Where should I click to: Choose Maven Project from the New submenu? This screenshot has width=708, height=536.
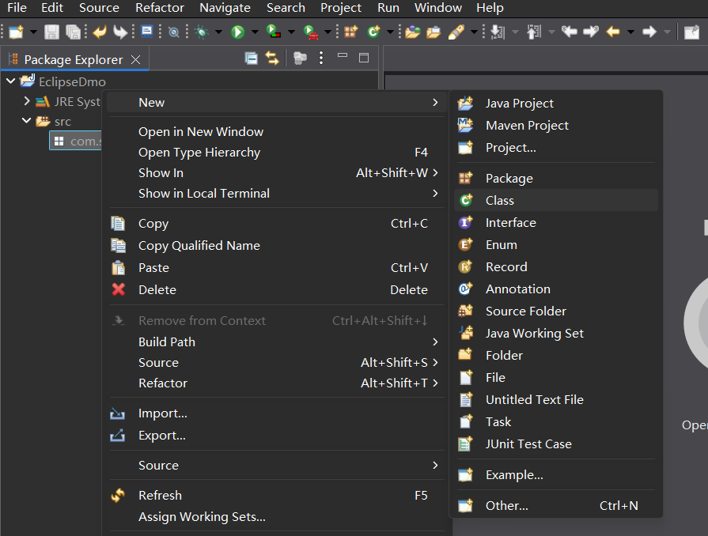pos(556,126)
